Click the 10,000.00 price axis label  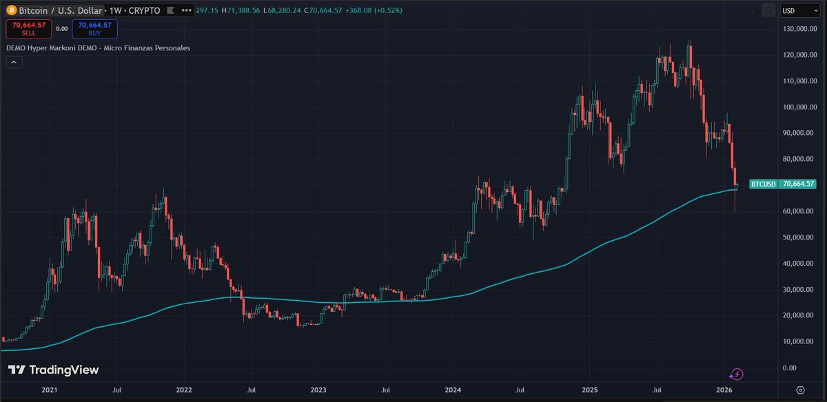click(x=799, y=341)
